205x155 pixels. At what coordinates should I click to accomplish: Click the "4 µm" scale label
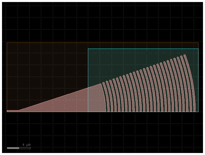point(26,145)
